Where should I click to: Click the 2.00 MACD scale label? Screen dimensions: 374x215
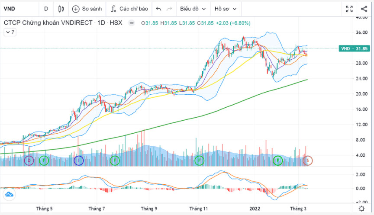tap(360, 174)
